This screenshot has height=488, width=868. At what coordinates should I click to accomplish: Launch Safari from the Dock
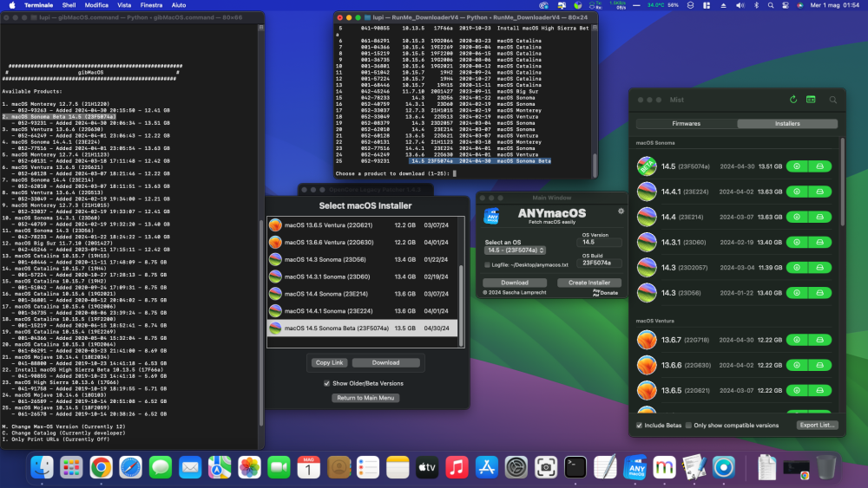pyautogui.click(x=131, y=467)
